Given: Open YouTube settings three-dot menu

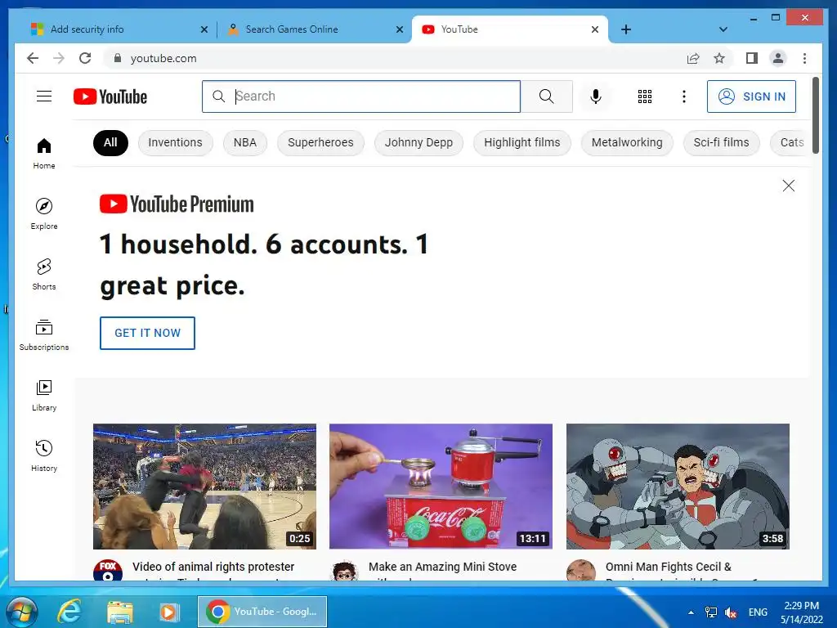Looking at the screenshot, I should coord(684,96).
